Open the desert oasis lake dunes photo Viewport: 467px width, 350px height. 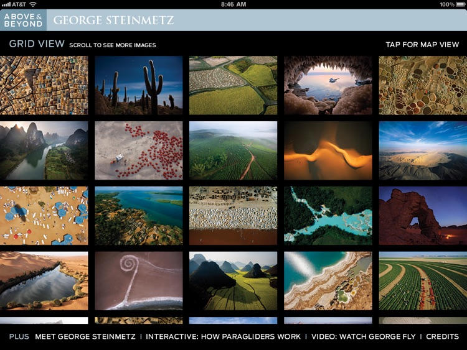44,281
